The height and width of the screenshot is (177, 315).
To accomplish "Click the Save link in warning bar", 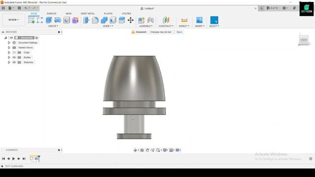I will tap(179, 32).
